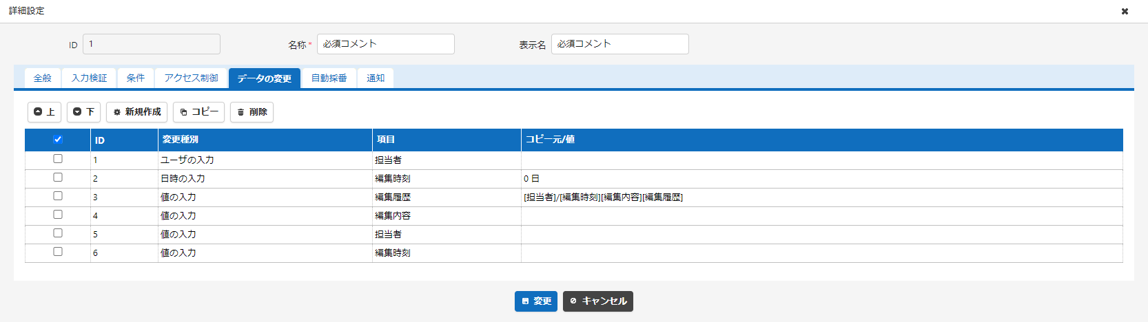Click 編集履歴 in row 3

click(393, 197)
